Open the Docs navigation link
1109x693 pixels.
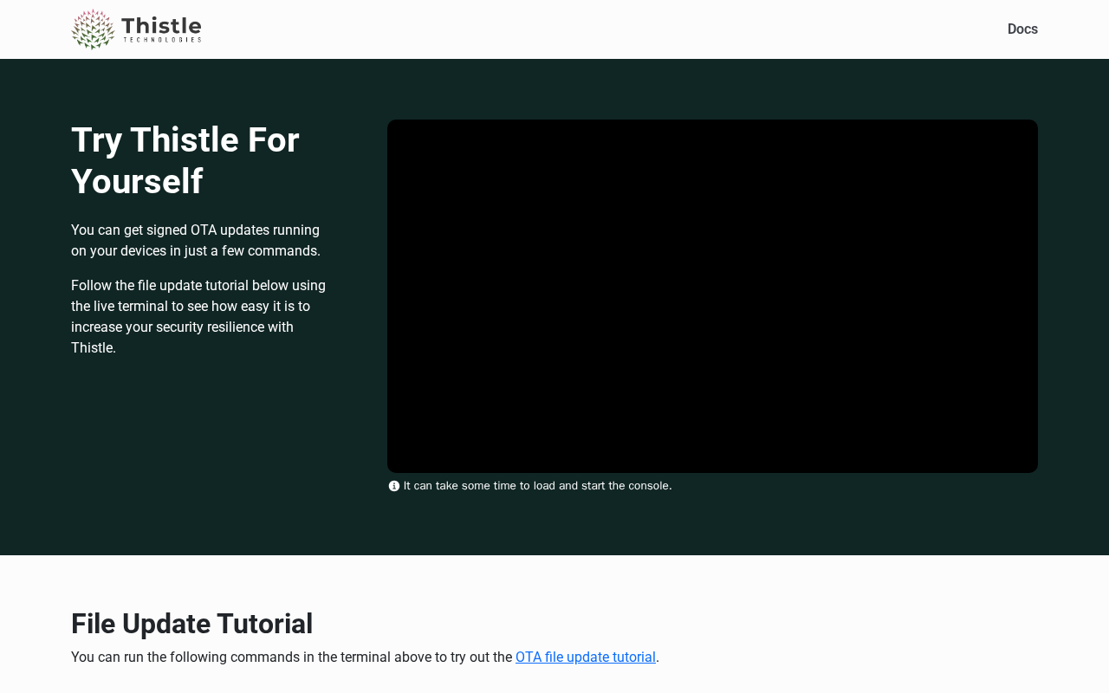pyautogui.click(x=1022, y=29)
